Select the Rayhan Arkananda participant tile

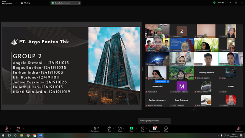point(157,100)
